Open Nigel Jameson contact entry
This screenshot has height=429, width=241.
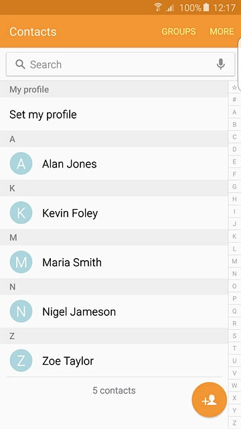(x=114, y=311)
